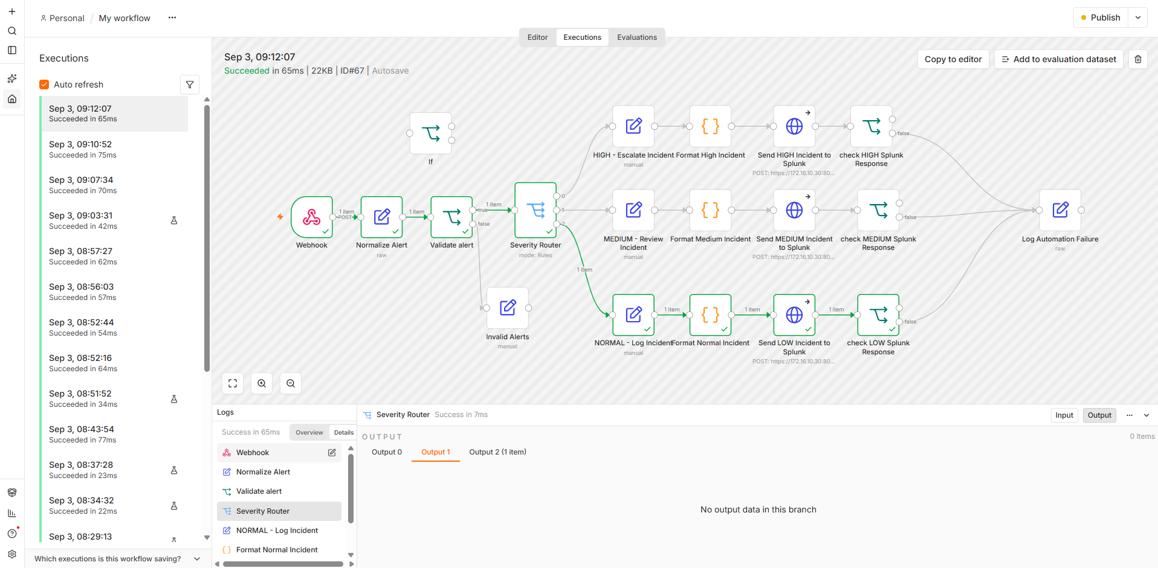Select the Severity Router node on canvas
1158x568 pixels.
coord(535,210)
